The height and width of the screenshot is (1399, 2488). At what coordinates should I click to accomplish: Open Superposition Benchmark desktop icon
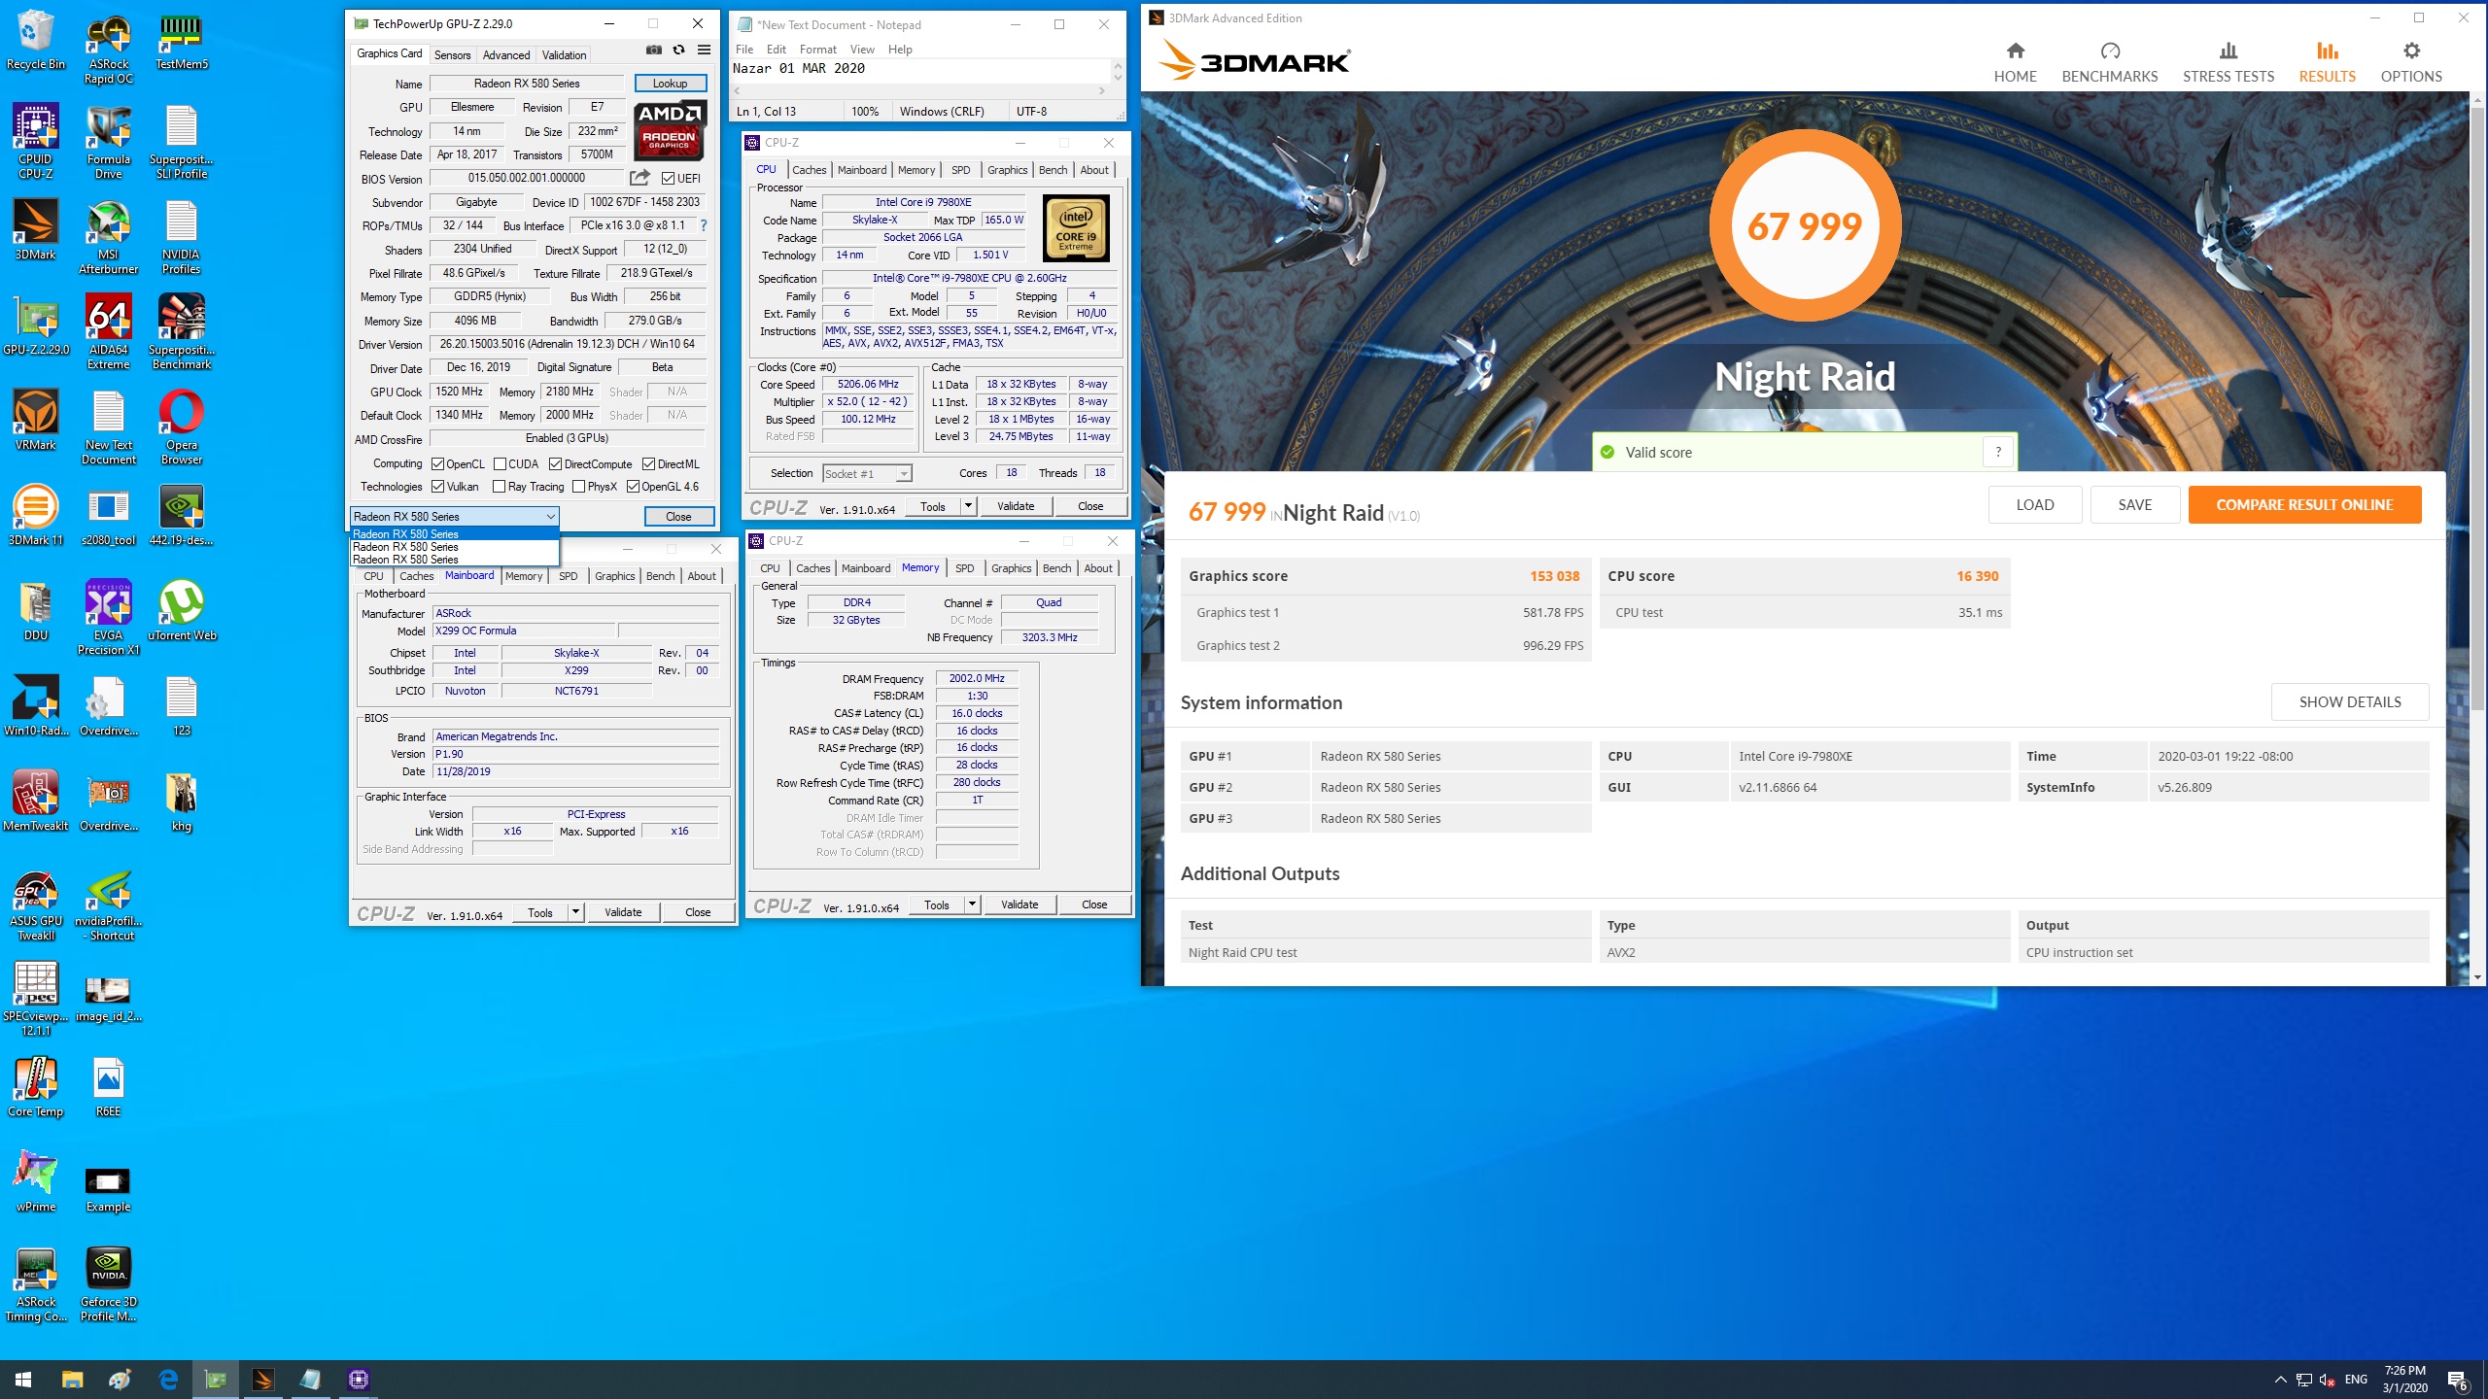tap(182, 332)
